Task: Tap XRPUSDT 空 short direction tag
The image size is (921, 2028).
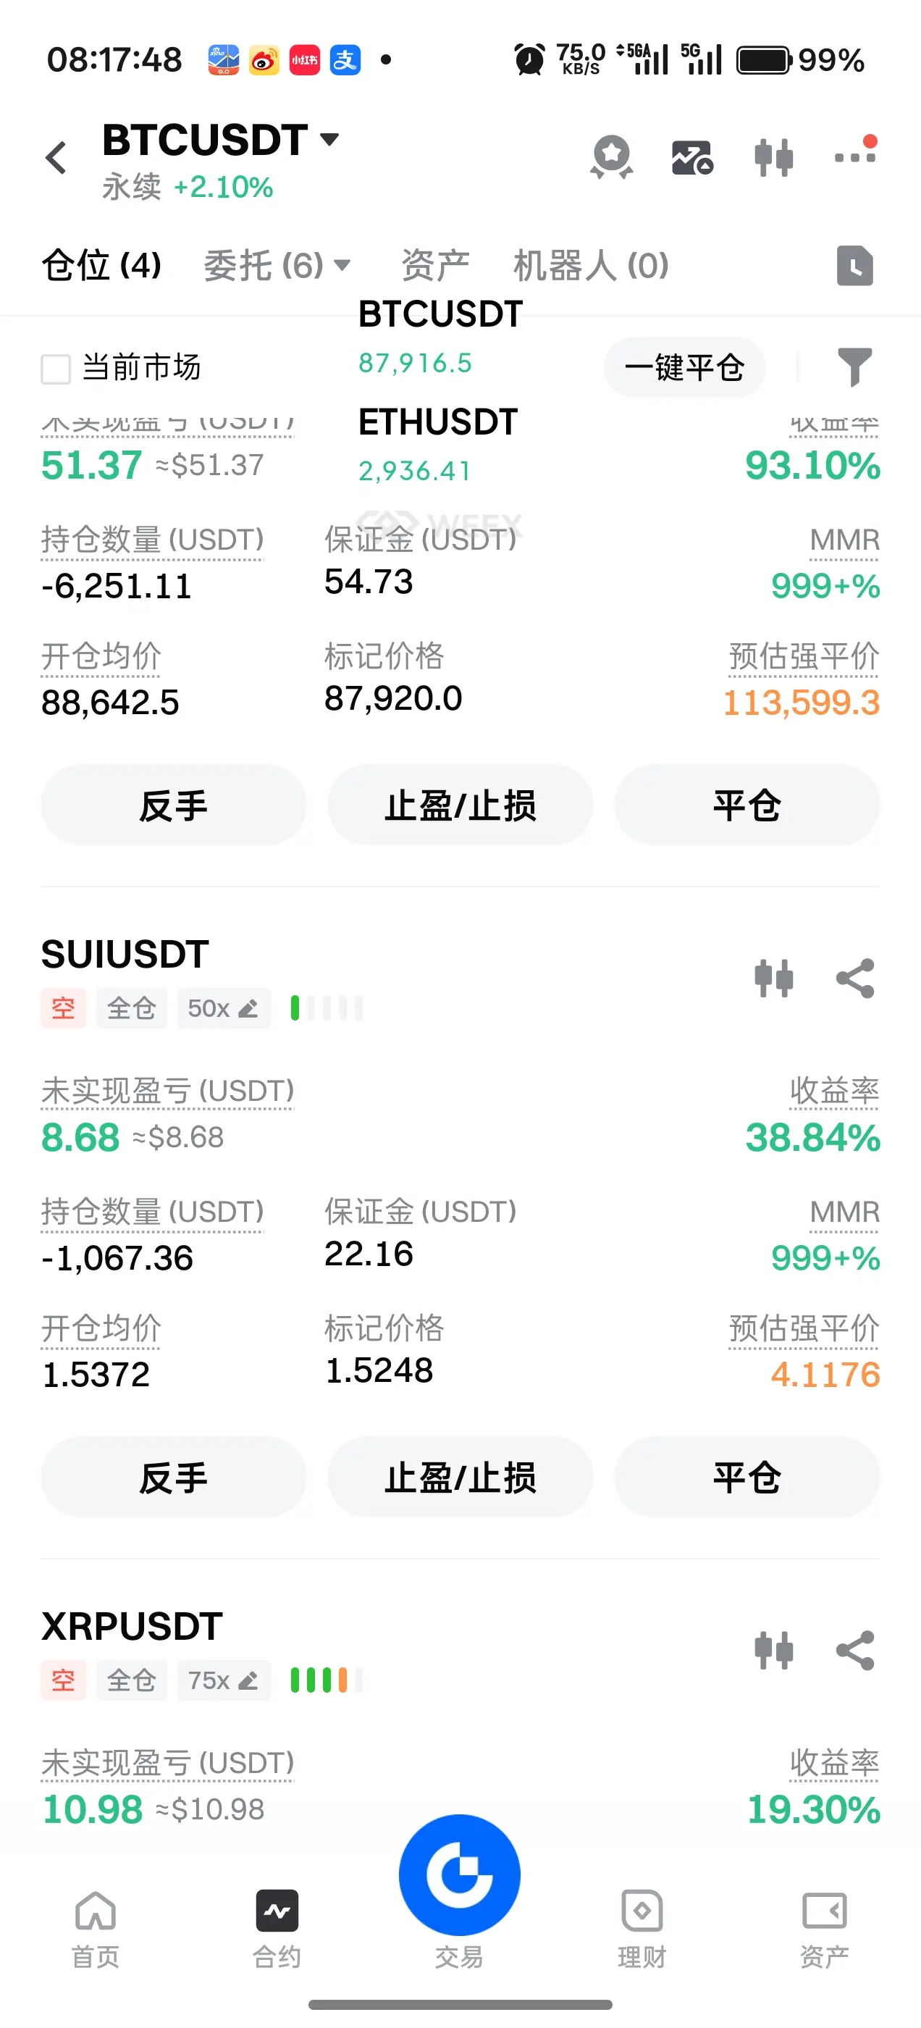Action: [63, 1681]
